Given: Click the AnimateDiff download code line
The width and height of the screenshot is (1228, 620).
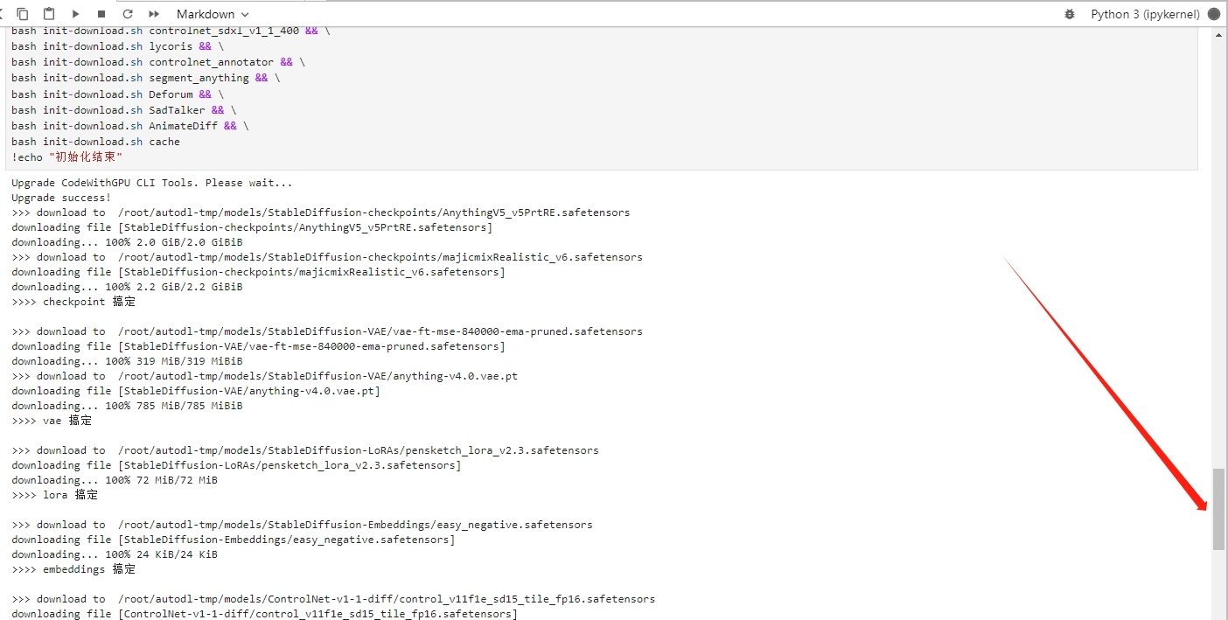Looking at the screenshot, I should click(x=129, y=126).
